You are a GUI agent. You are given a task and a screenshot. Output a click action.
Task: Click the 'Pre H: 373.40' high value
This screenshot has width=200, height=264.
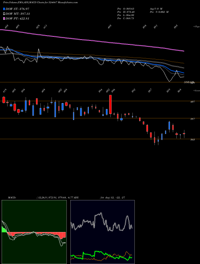coord(126,12)
